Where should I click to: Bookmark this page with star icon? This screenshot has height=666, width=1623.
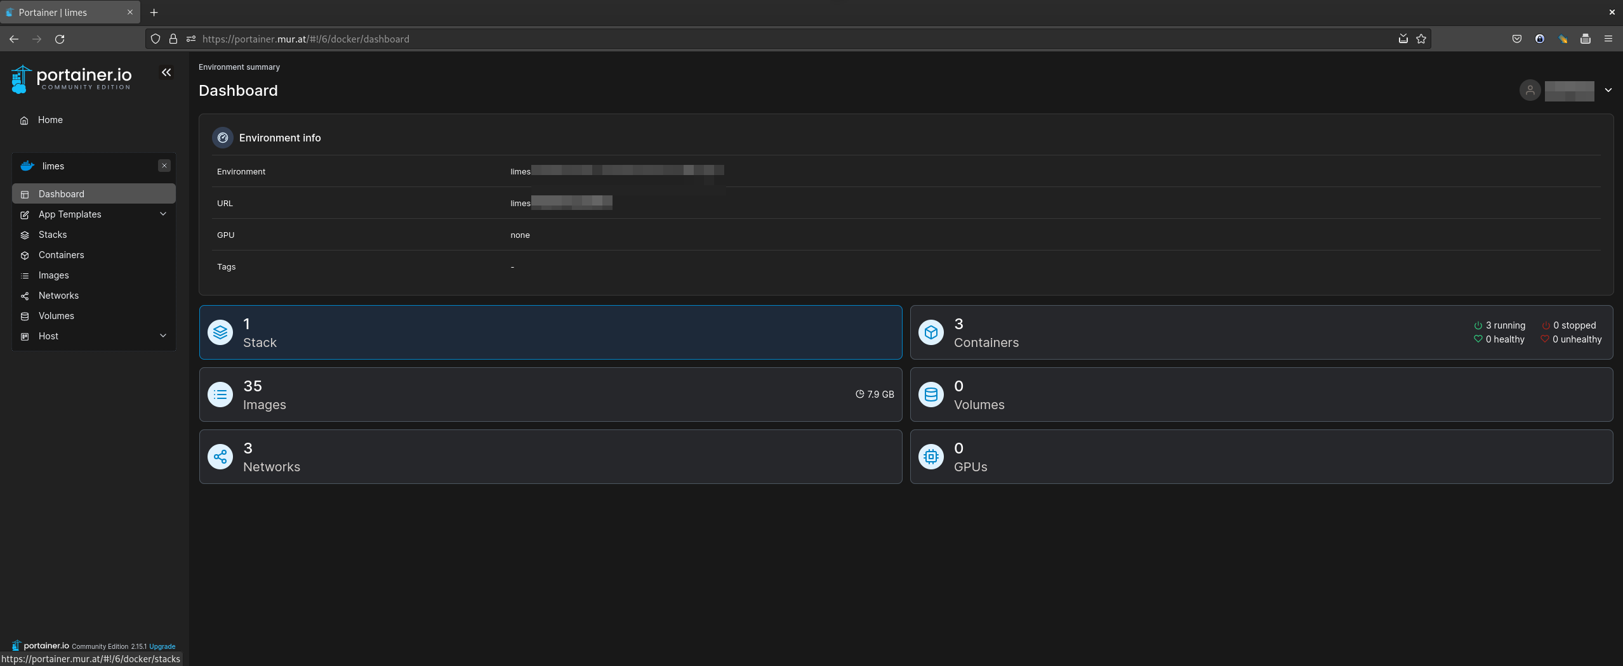[1421, 39]
